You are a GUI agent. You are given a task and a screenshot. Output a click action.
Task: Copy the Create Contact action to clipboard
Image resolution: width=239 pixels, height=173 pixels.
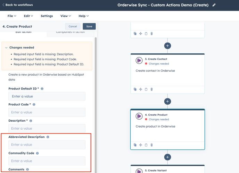tap(146, 89)
